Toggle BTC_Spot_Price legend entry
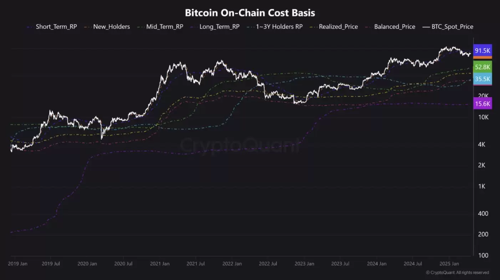The width and height of the screenshot is (500, 280). tap(452, 27)
